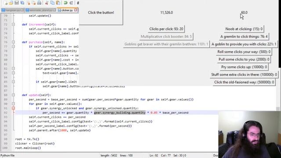281x158 pixels.
Task: Purchase 'Roll some clicks your way: (500): 0'
Action: (x=244, y=52)
